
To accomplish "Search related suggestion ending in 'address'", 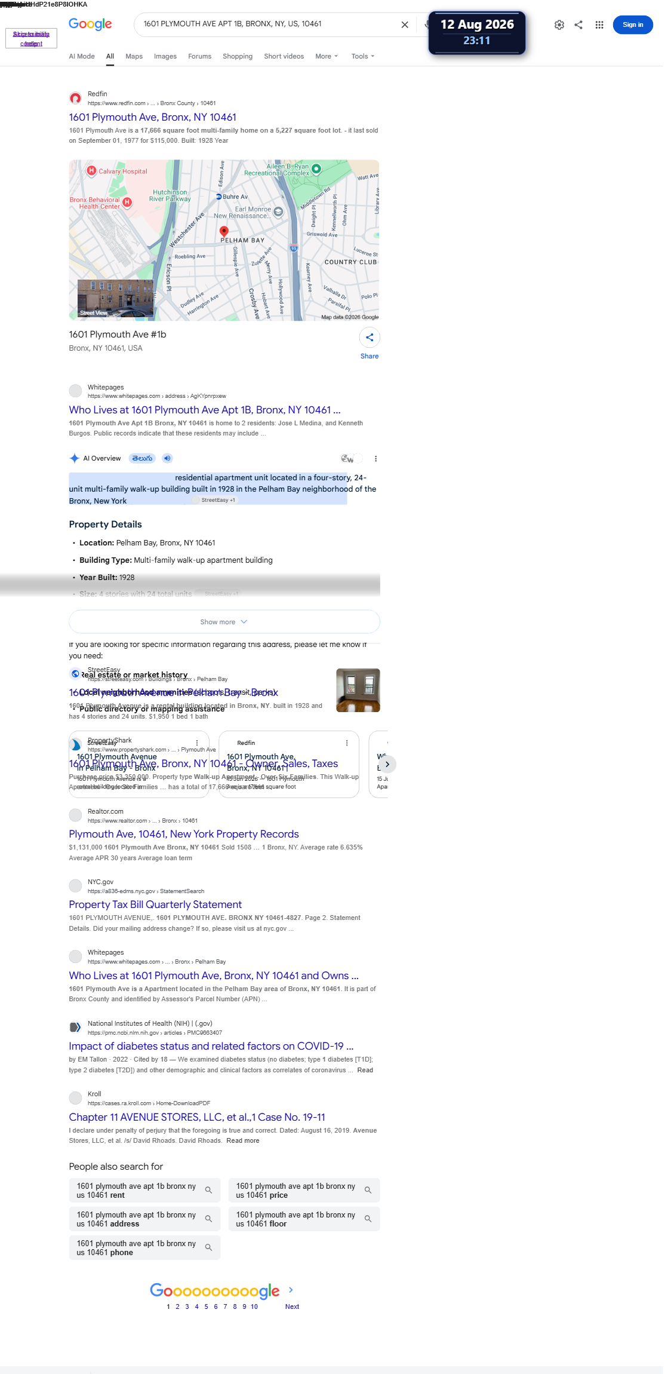I will [144, 1219].
